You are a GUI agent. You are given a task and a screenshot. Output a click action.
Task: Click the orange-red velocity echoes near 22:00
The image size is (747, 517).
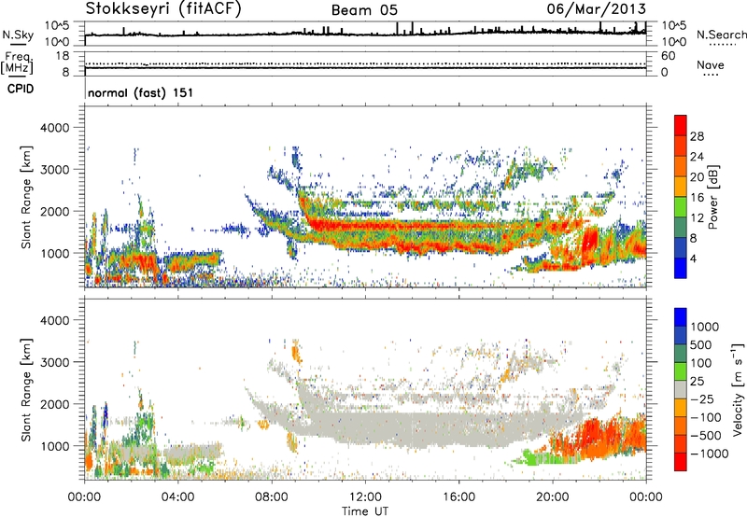coord(600,436)
